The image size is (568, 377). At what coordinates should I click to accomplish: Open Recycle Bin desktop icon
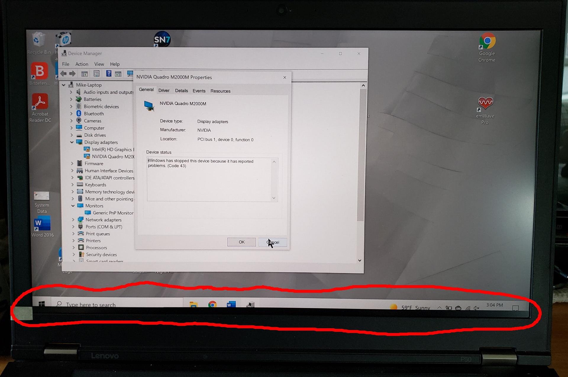click(39, 43)
